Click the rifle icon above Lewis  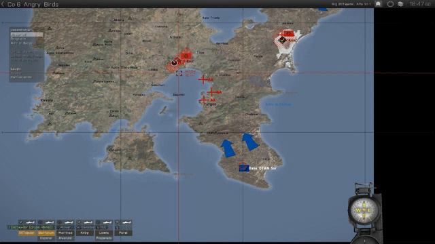tap(107, 222)
